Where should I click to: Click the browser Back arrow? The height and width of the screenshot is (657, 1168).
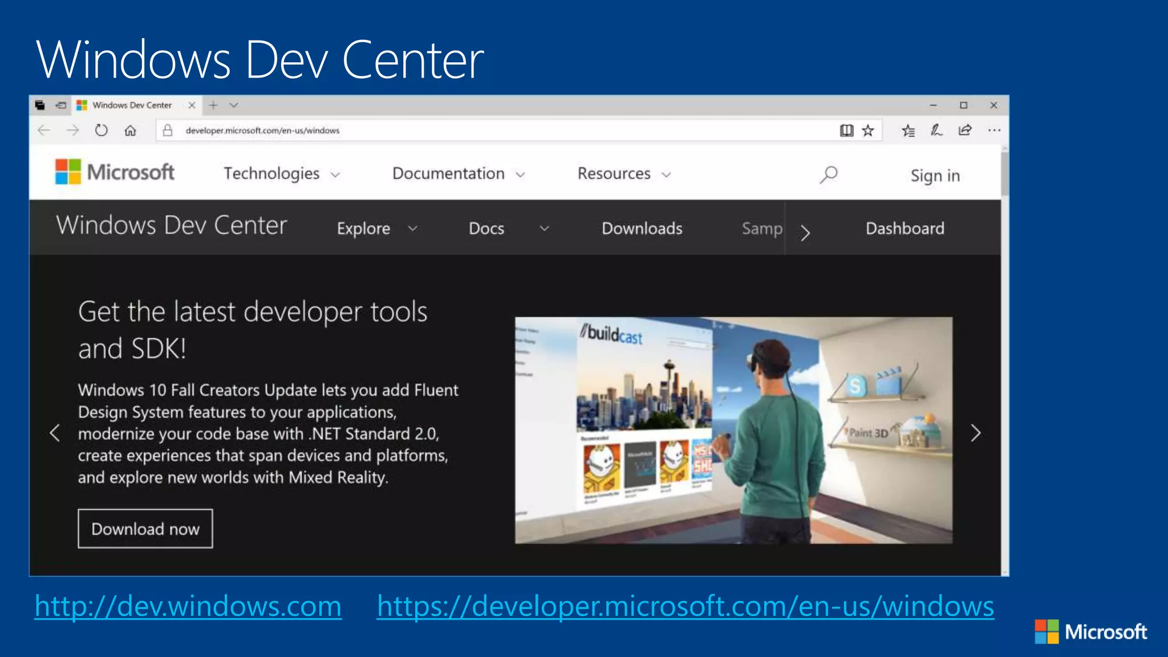[44, 131]
